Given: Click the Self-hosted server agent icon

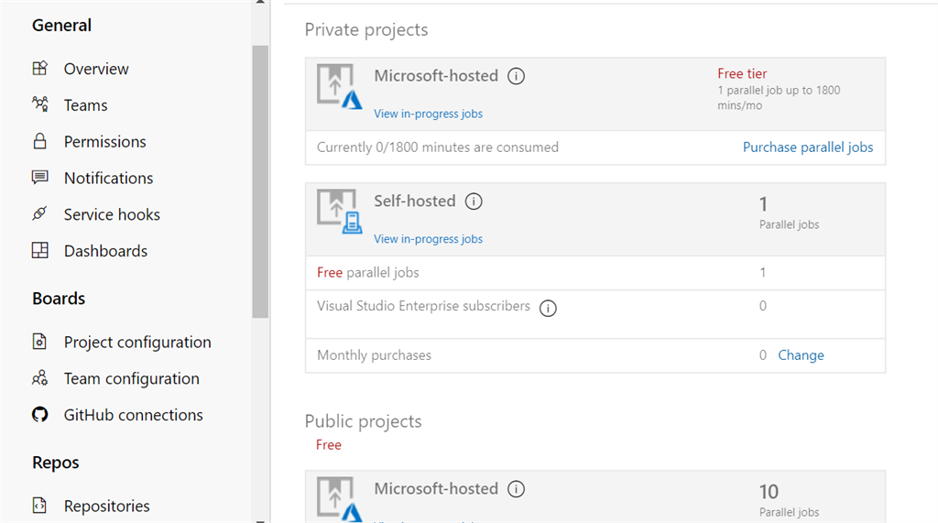Looking at the screenshot, I should [340, 212].
